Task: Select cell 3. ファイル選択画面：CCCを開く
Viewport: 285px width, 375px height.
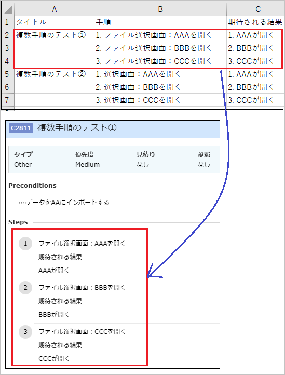Action: click(160, 61)
